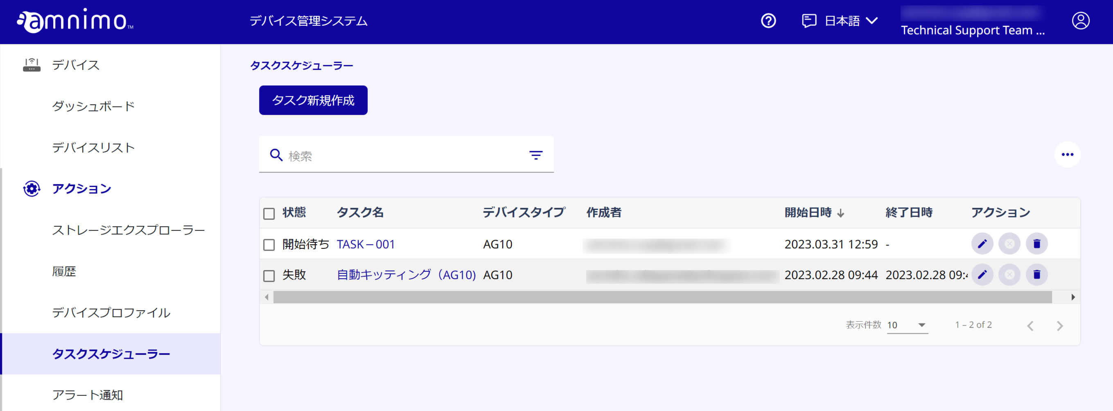Click the タスク新規作成 button
The height and width of the screenshot is (411, 1113).
(313, 100)
